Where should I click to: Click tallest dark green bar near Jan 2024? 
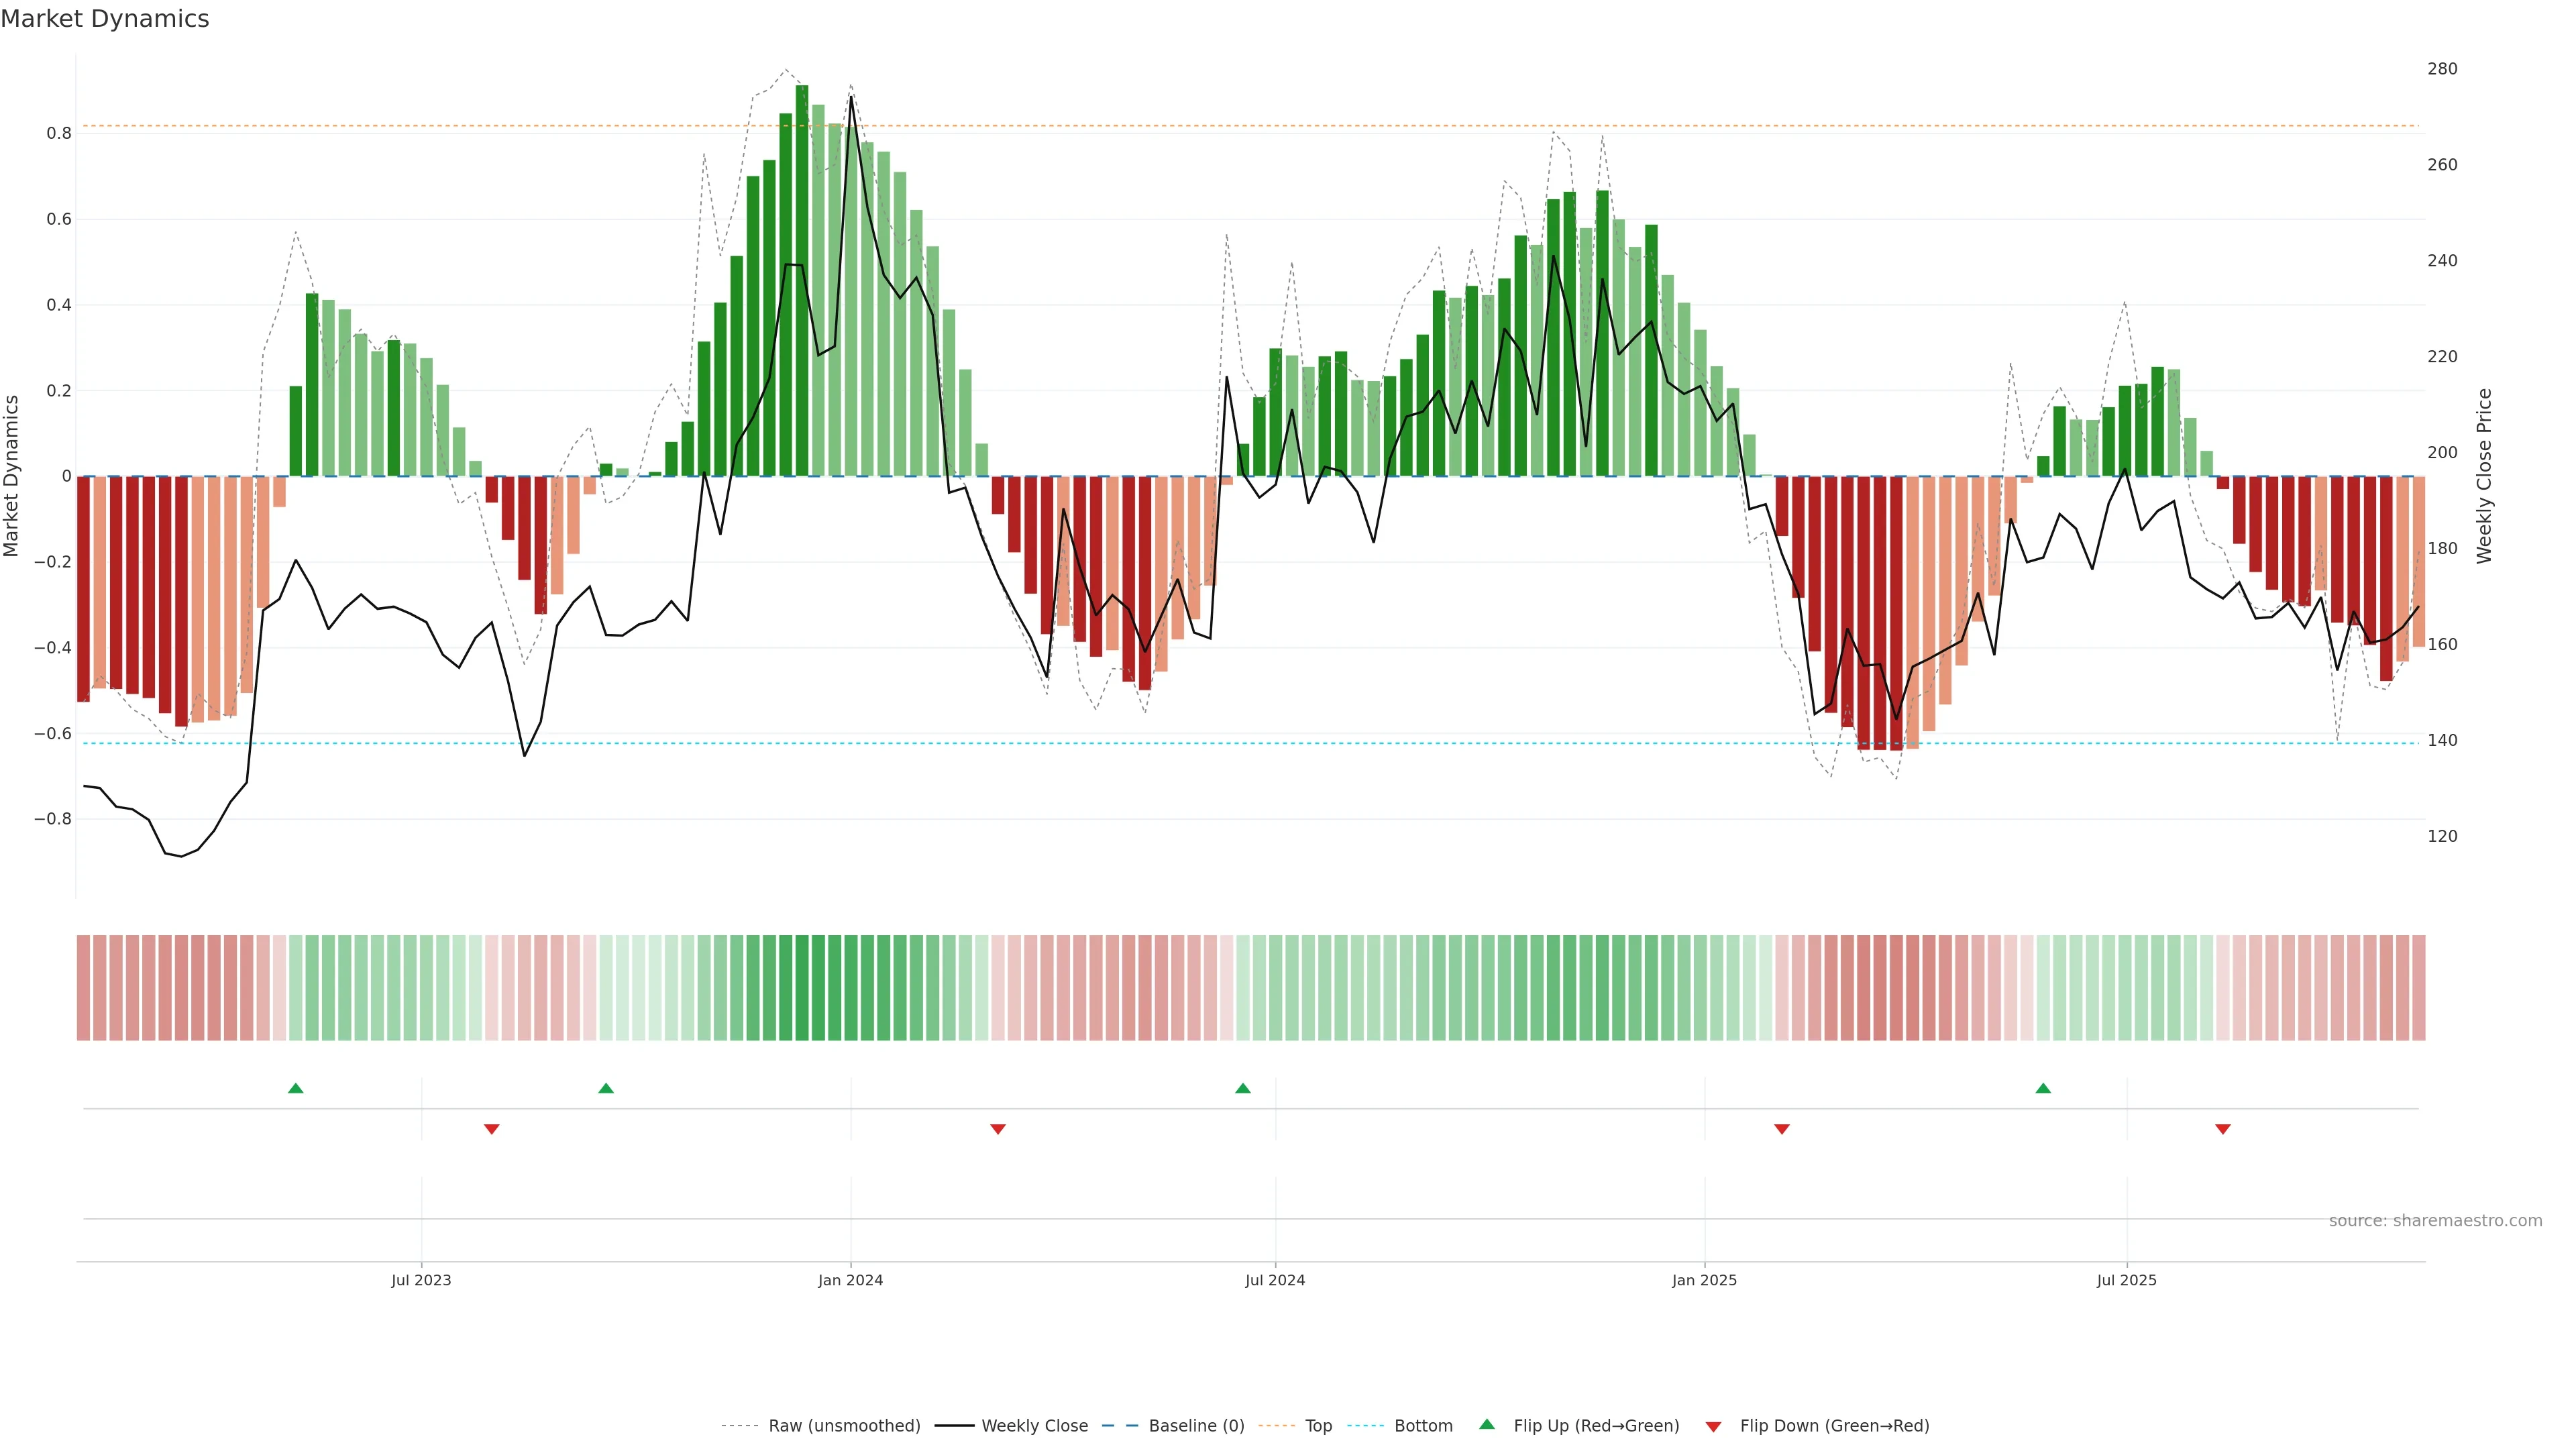[x=802, y=280]
